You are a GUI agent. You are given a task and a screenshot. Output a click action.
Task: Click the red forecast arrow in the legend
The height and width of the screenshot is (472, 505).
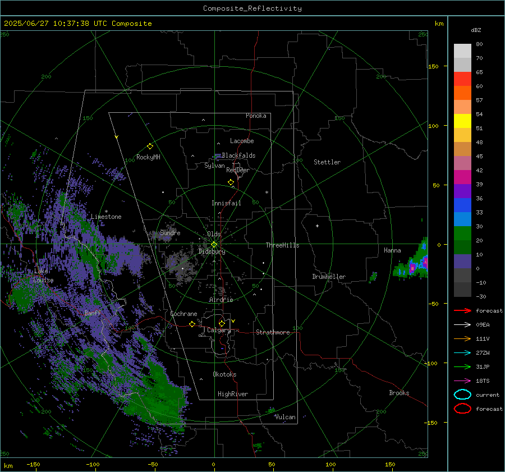tap(462, 310)
